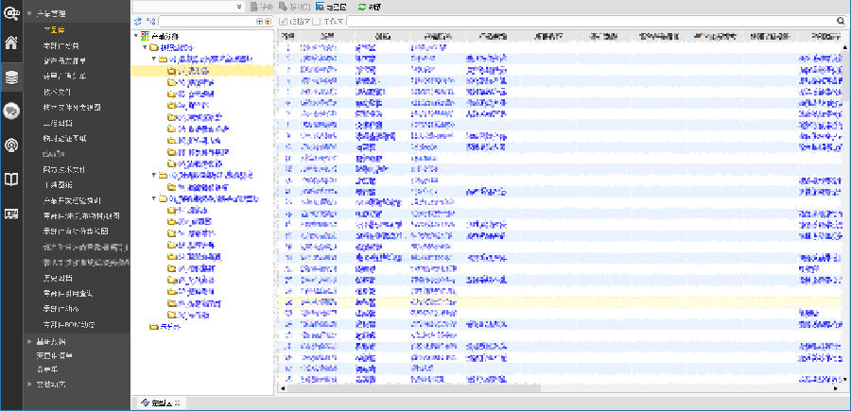Collapse the root node of the category tree
Image resolution: width=851 pixels, height=411 pixels.
137,35
